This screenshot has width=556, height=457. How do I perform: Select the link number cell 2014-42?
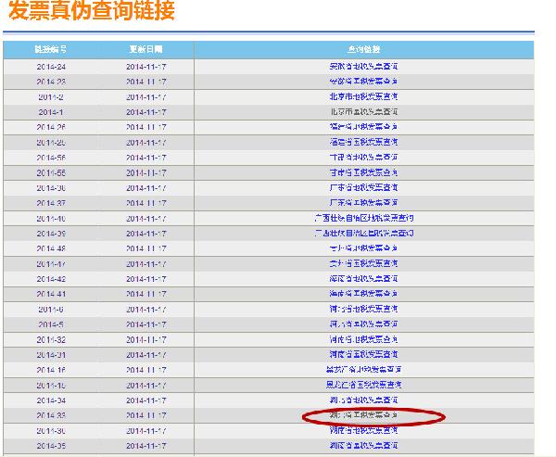[51, 279]
